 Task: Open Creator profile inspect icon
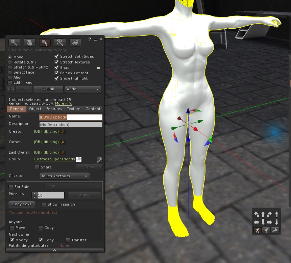pos(63,132)
